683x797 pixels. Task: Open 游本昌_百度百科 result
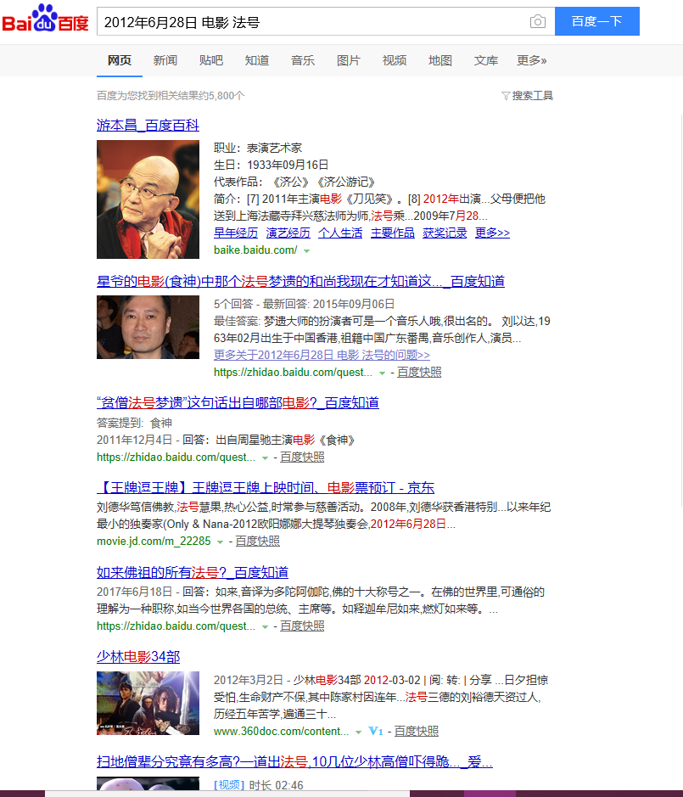click(x=148, y=125)
